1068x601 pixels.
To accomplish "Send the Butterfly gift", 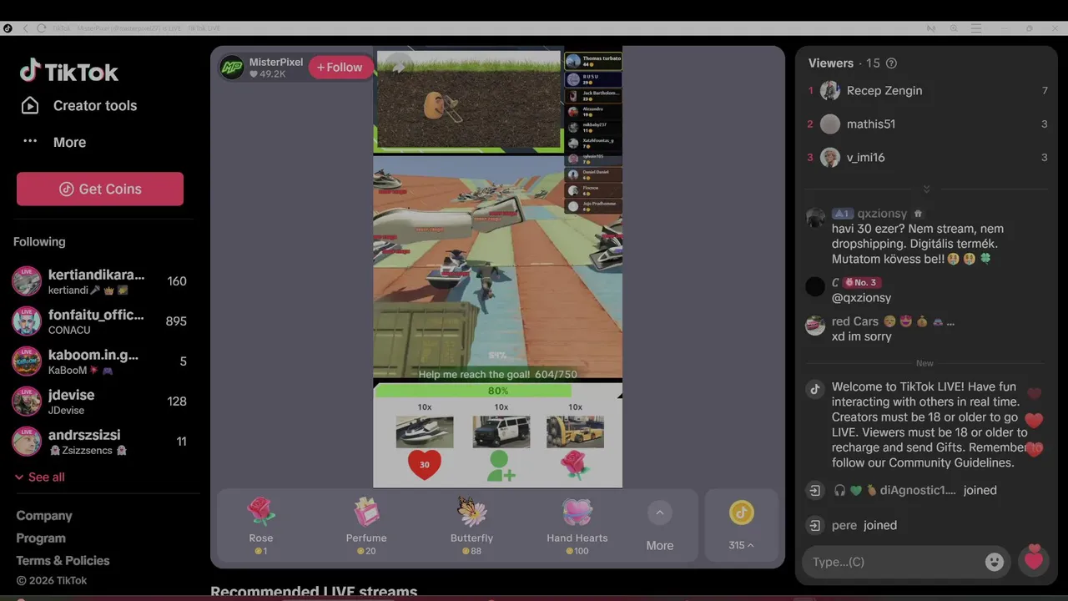I will point(471,526).
